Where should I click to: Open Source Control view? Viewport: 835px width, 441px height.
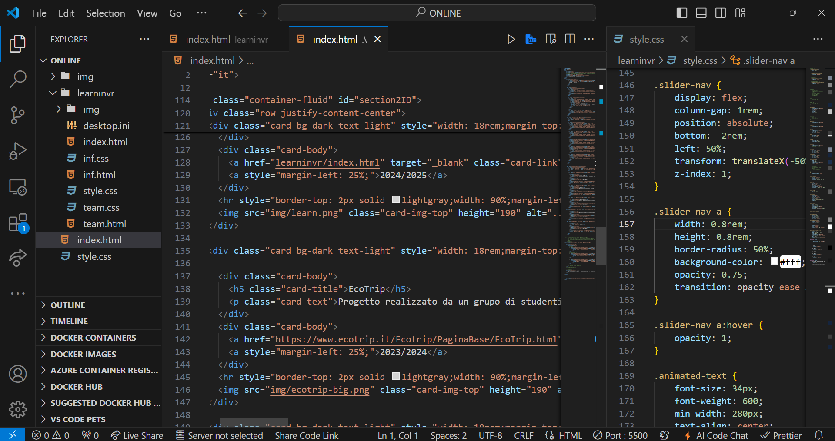(x=17, y=116)
